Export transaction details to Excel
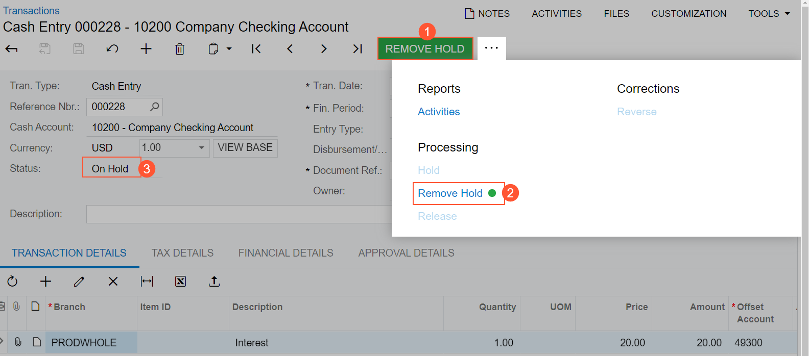Screen dimensions: 809x356 tap(181, 282)
